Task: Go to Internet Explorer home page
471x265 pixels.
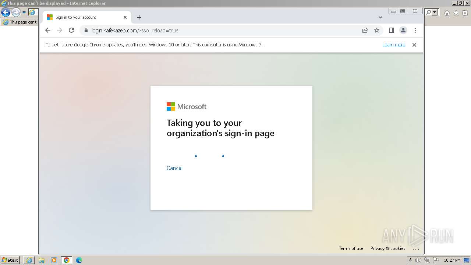Action: point(447,13)
